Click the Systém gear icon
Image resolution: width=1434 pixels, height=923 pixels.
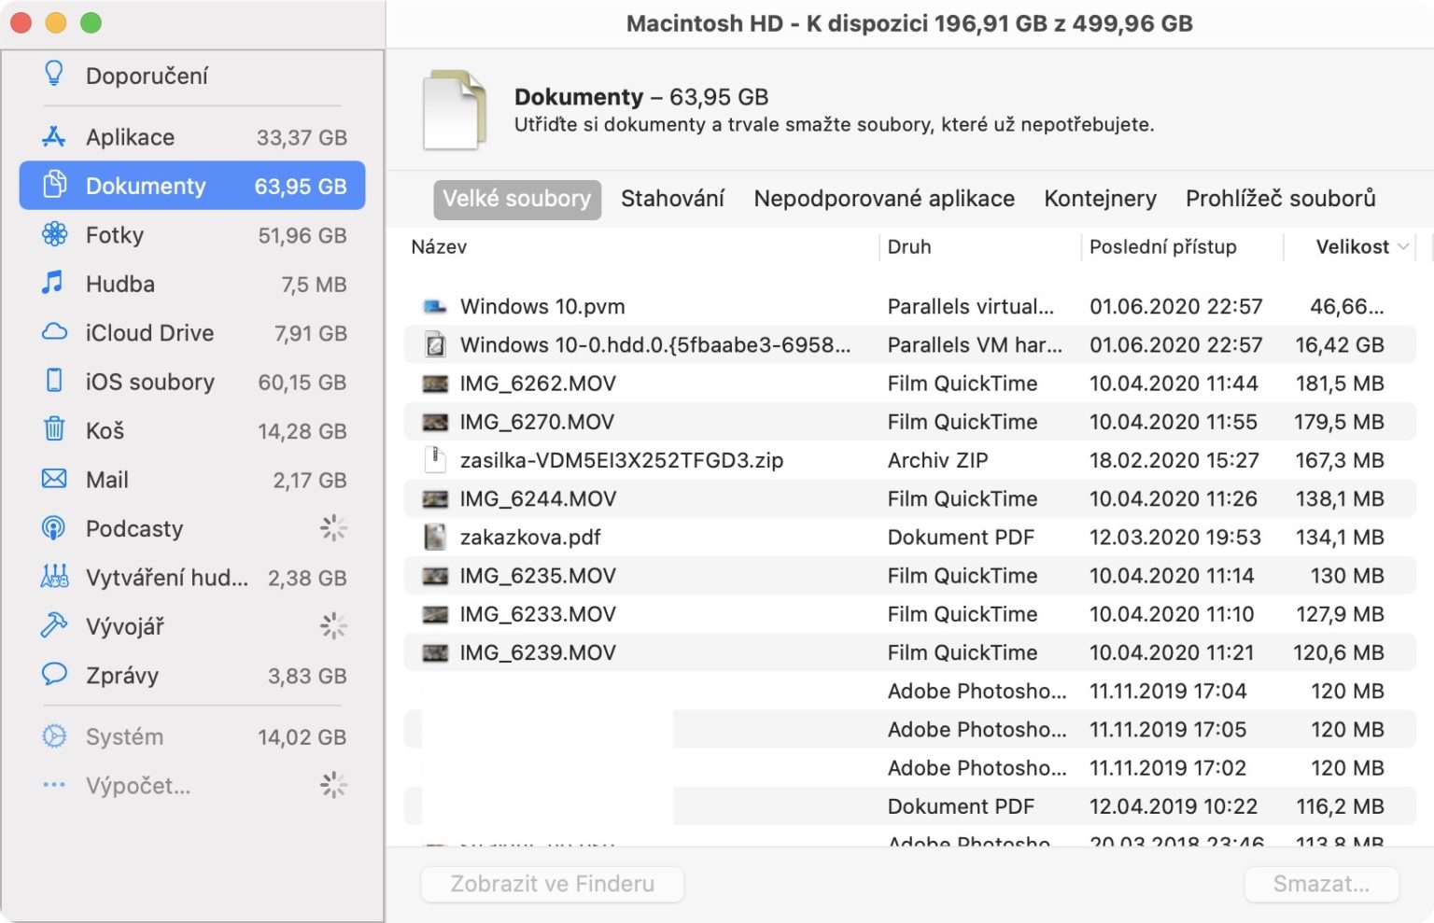point(54,736)
